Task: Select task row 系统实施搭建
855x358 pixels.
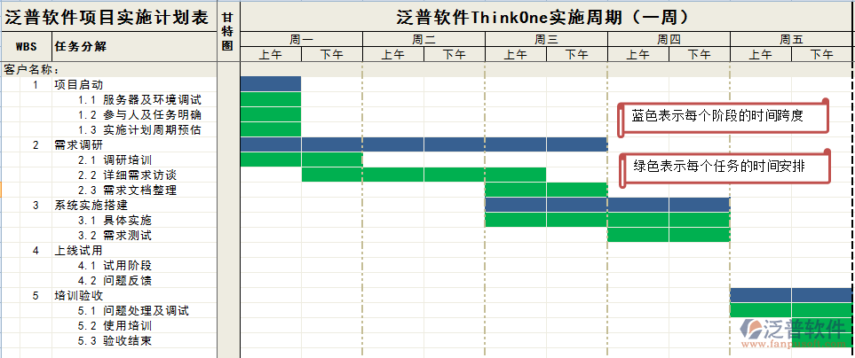Action: coord(91,205)
